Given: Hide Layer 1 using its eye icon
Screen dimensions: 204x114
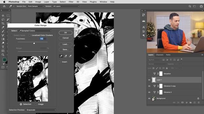Looking at the screenshot, I should click(149, 80).
